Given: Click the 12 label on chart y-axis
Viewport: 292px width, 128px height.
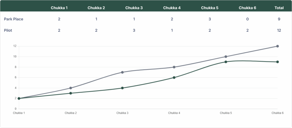Looking at the screenshot, I should click(15, 46).
